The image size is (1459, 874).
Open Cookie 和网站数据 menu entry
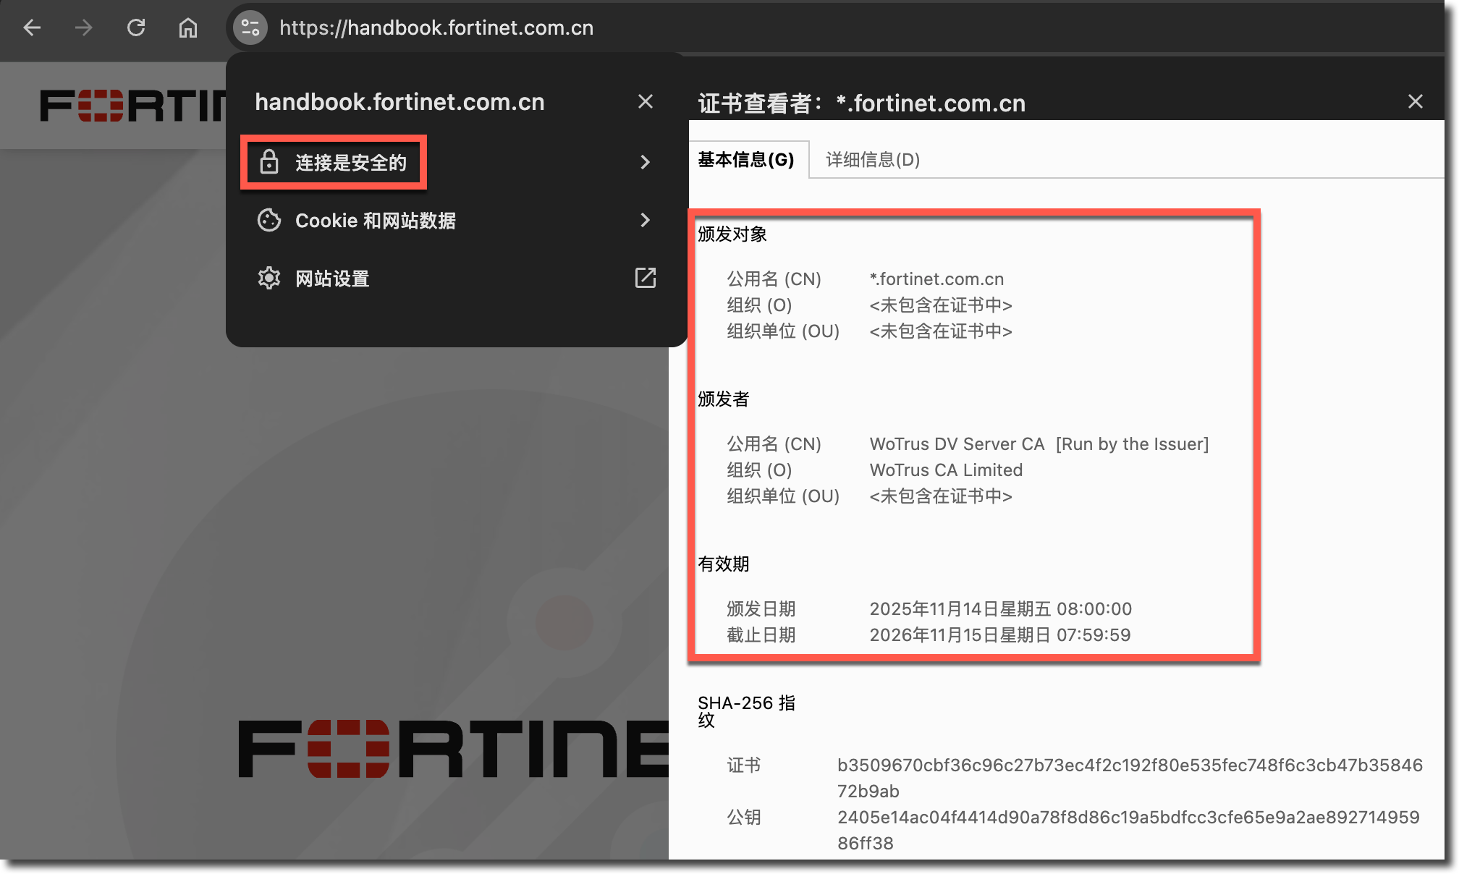coord(375,221)
